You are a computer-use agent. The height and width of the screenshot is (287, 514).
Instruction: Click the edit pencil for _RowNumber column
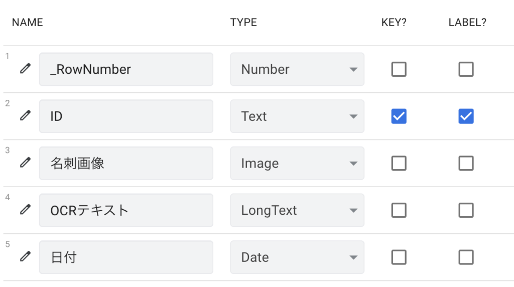tap(25, 69)
